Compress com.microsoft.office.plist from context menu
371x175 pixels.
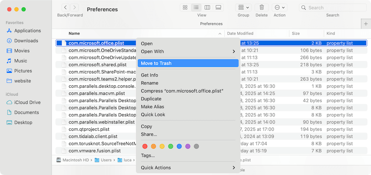[x=188, y=91]
